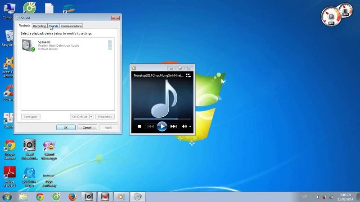Click the Speakers level meter
This screenshot has height=202, width=360.
pos(110,45)
